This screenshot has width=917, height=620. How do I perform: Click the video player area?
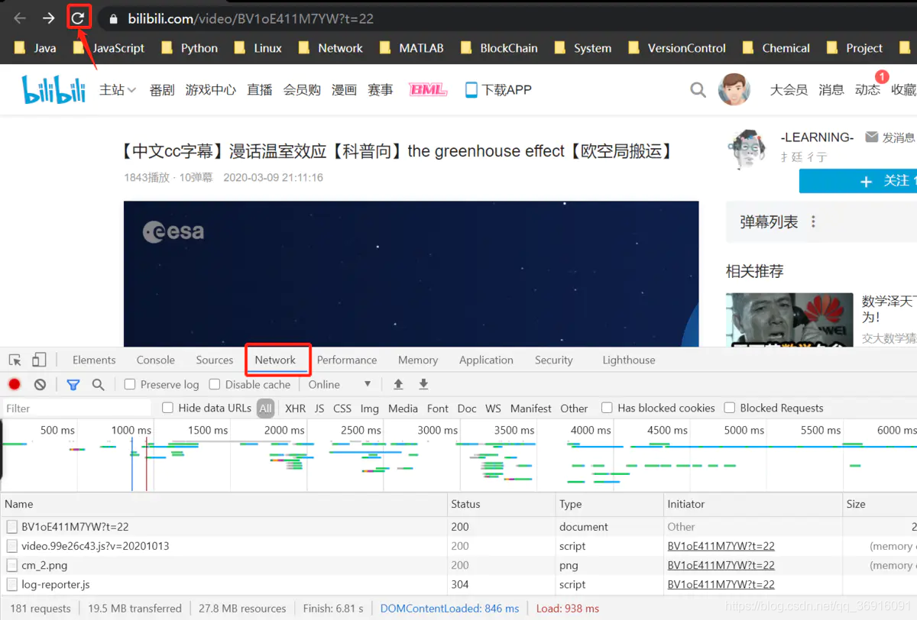[411, 273]
